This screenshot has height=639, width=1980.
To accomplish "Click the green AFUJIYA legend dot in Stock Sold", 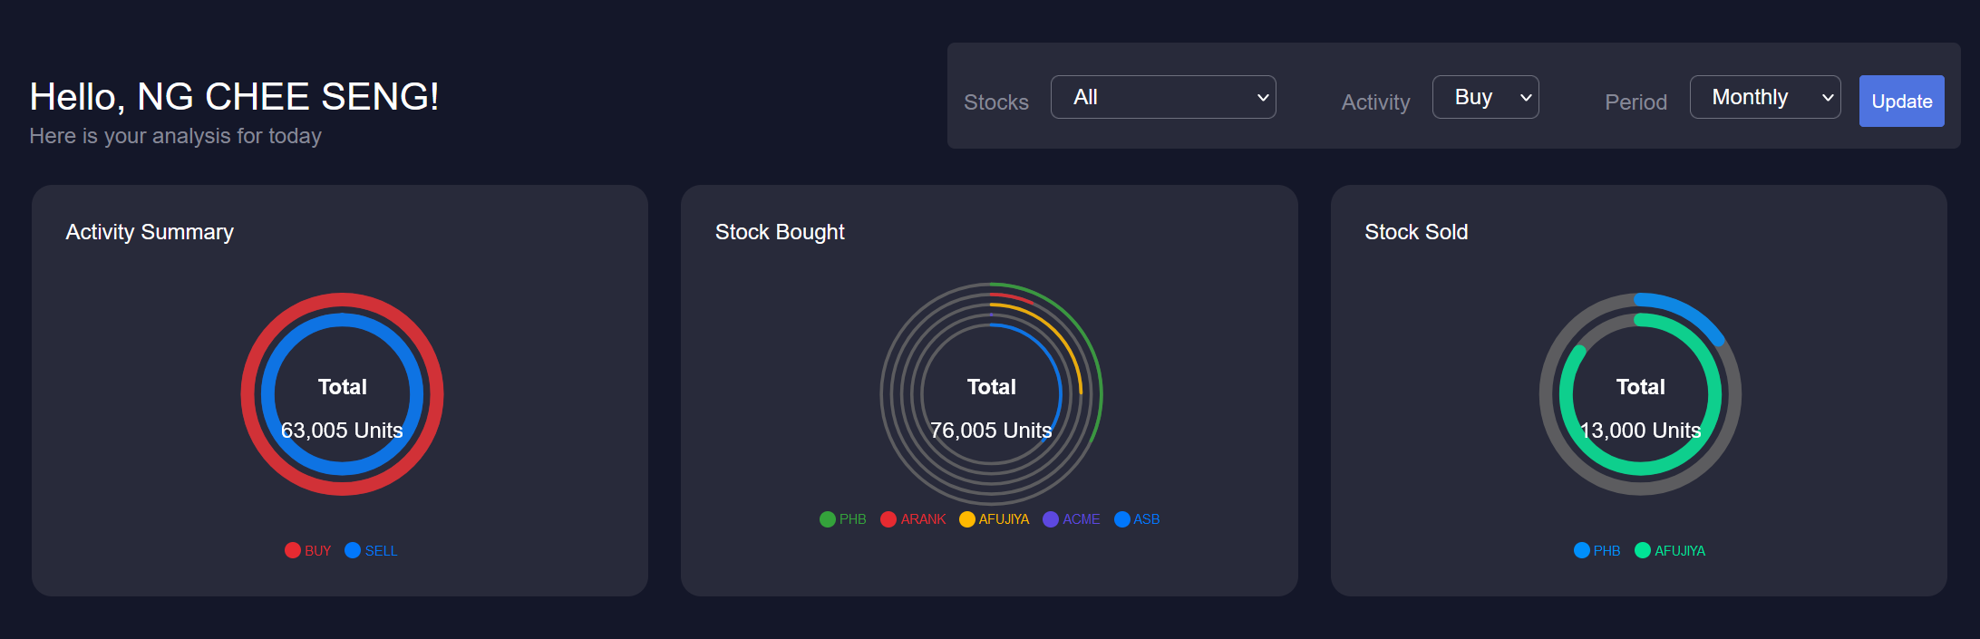I will click(x=1643, y=550).
